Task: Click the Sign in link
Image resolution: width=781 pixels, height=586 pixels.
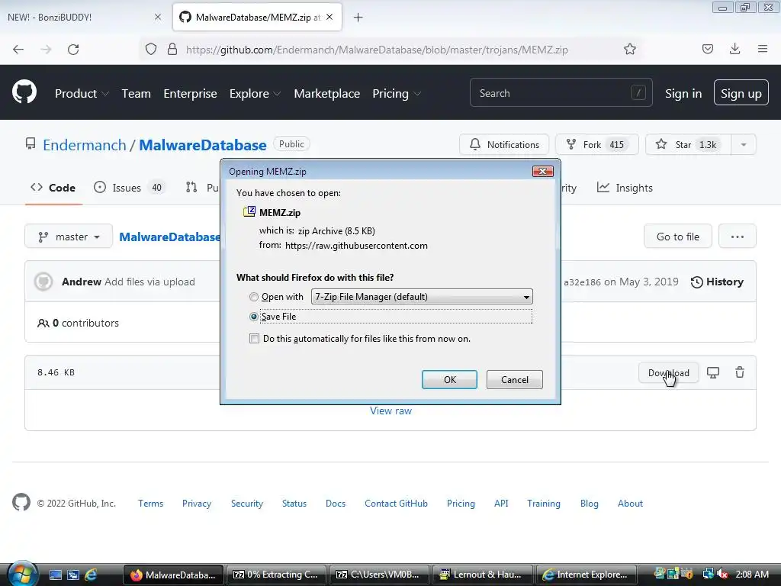Action: [x=683, y=94]
